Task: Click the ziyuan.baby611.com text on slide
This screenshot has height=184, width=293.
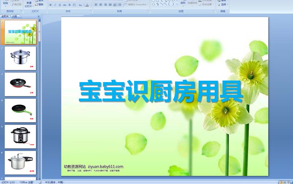Action: tap(105, 166)
